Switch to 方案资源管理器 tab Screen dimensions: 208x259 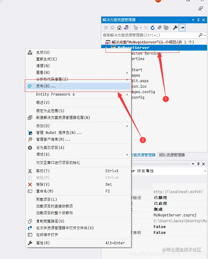143,155
